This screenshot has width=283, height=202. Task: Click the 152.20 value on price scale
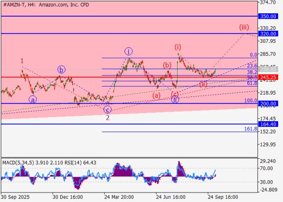(x=268, y=132)
